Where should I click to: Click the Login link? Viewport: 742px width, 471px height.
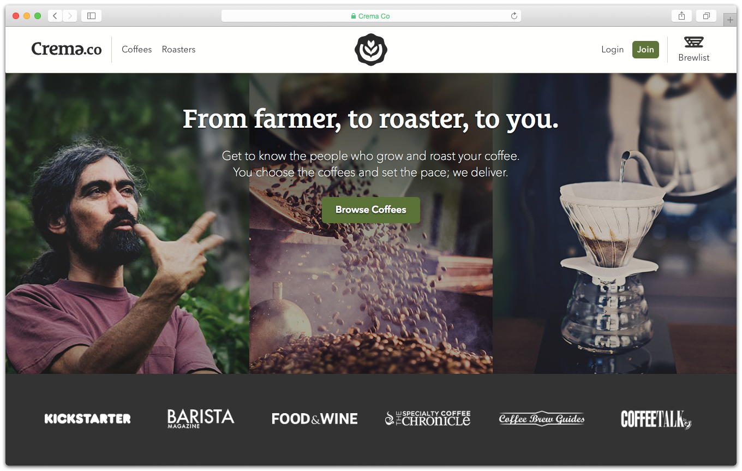(x=612, y=50)
